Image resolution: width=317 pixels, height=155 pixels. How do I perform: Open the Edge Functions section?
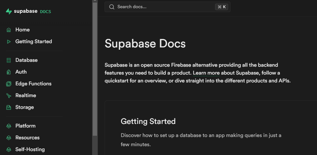point(33,84)
